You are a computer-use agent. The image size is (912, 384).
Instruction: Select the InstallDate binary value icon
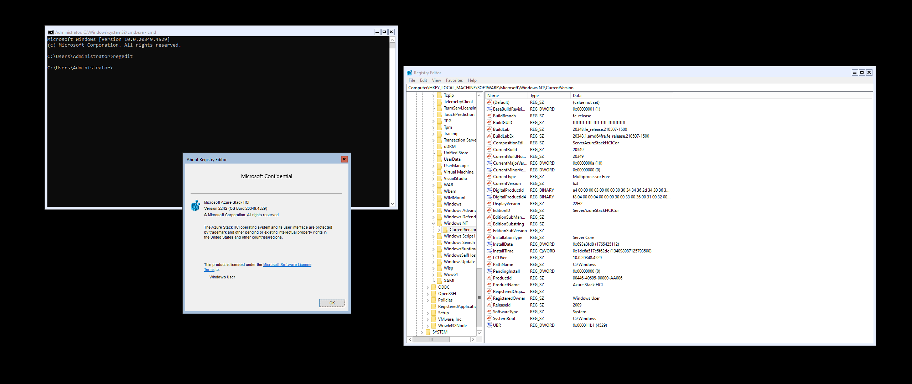[489, 244]
